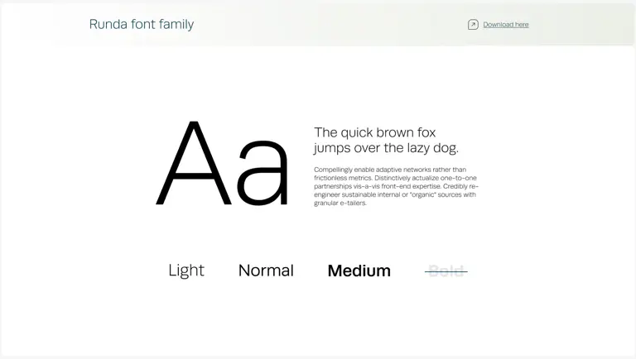
Task: Click 'jumps over the lazy dog.' line
Action: (x=386, y=148)
